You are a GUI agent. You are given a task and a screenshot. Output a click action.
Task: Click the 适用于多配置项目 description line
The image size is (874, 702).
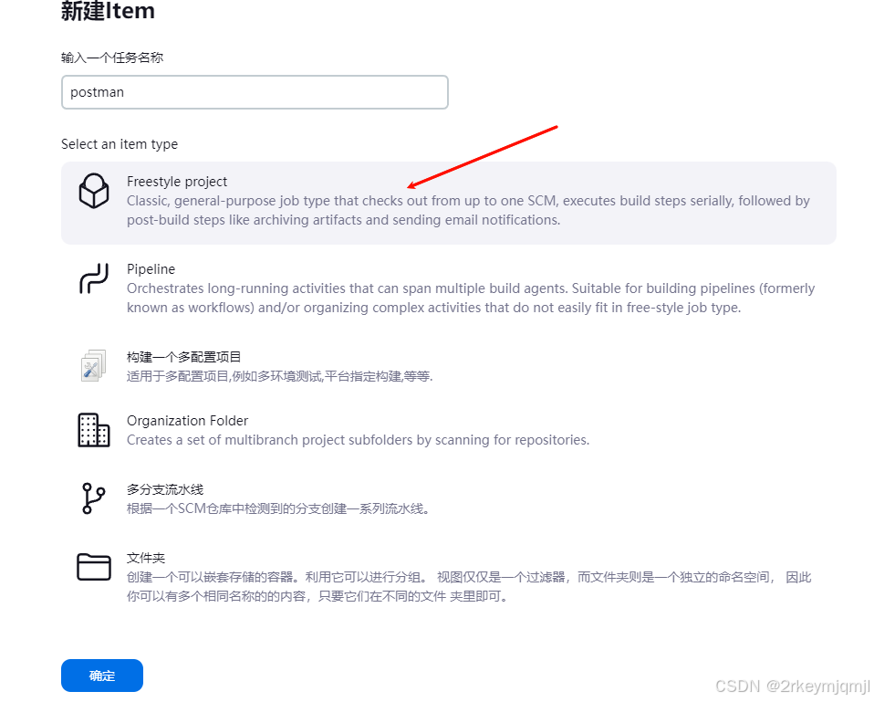pyautogui.click(x=280, y=376)
